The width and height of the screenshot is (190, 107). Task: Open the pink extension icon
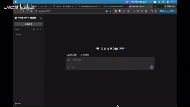[116, 11]
